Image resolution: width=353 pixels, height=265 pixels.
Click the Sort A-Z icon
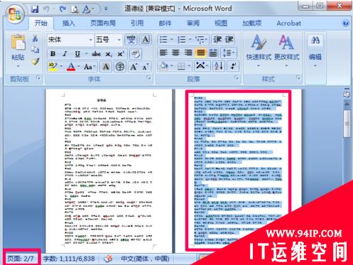(219, 66)
